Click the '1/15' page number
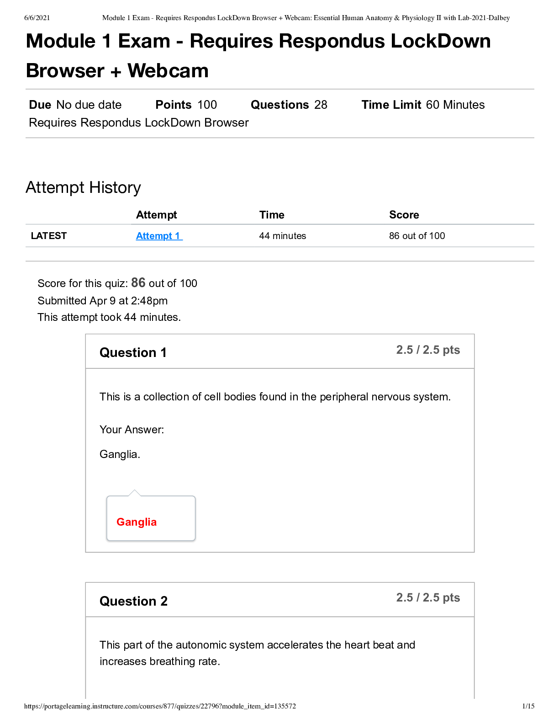Image resolution: width=559 pixels, height=724 pixels. pyautogui.click(x=528, y=706)
